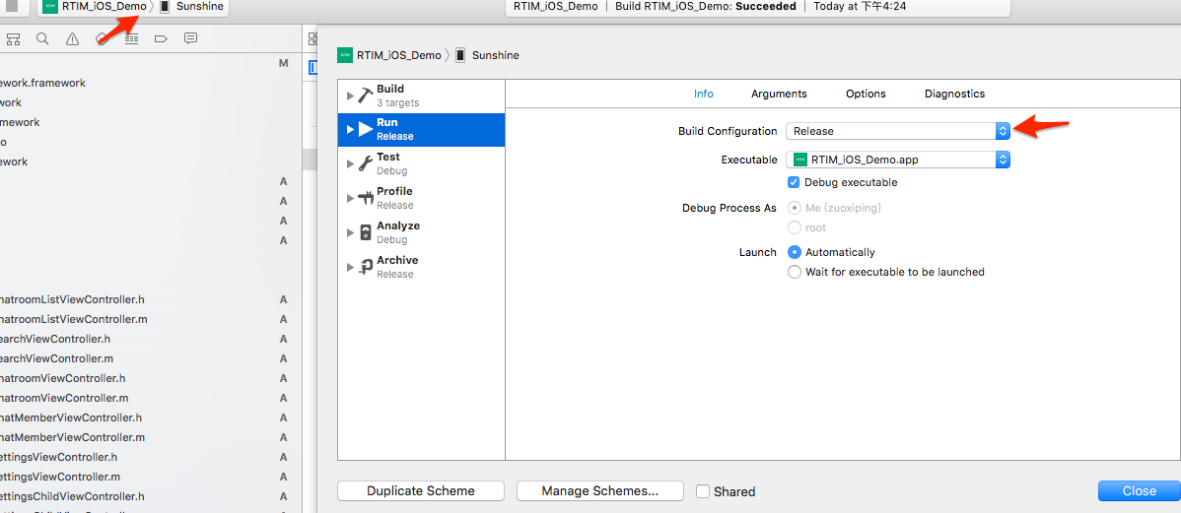Click the Sunshine device phone icon in dialog breadcrumb
The height and width of the screenshot is (513, 1181).
click(460, 55)
